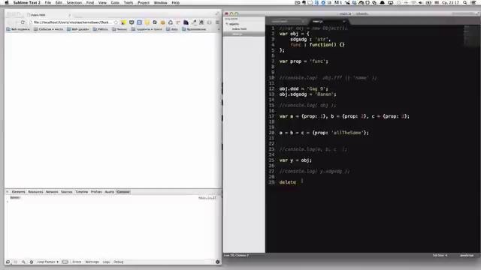Open the Timeline tab in DevTools
Image resolution: width=481 pixels, height=270 pixels.
(x=82, y=192)
